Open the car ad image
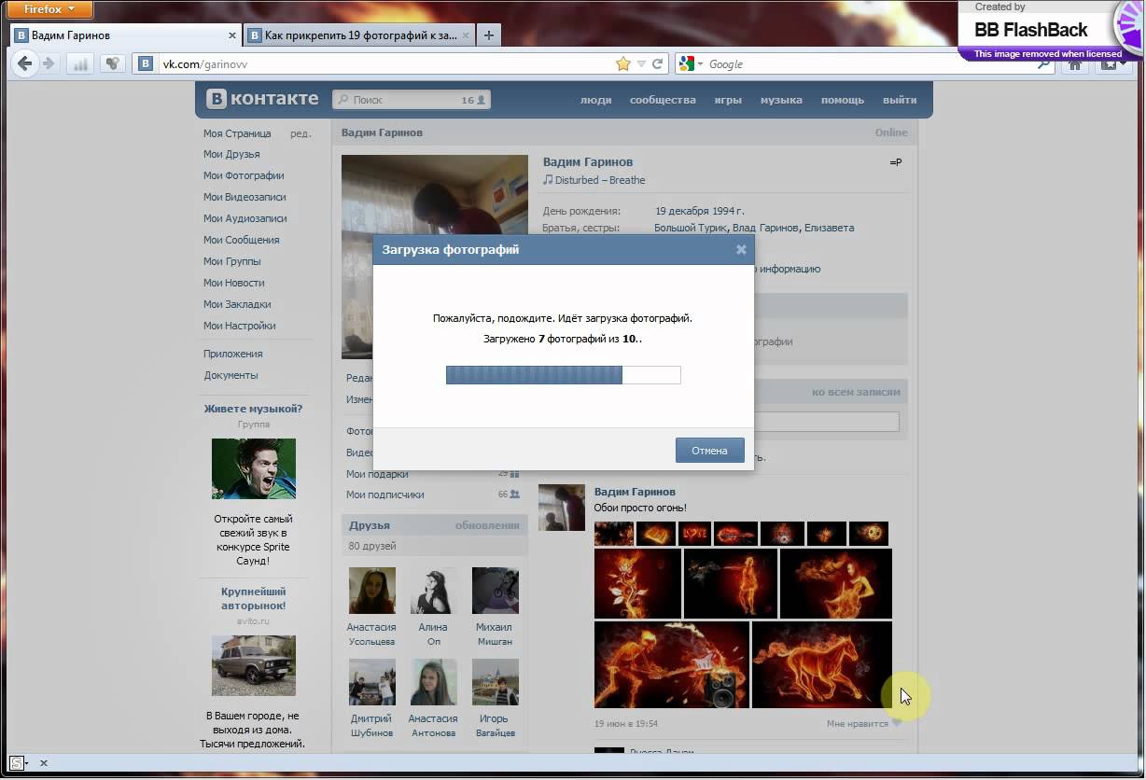 point(253,666)
